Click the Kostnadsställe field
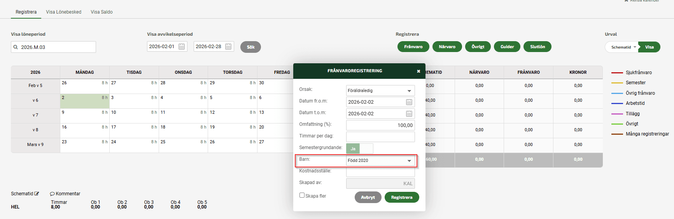The image size is (674, 219). [x=380, y=172]
